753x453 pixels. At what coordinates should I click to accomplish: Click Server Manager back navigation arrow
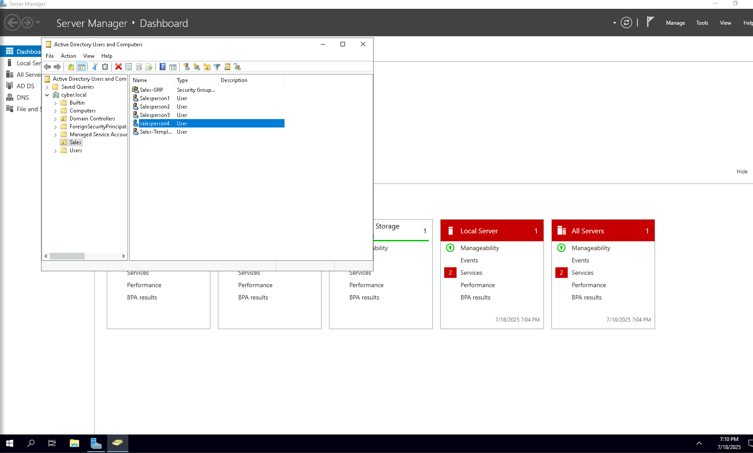(13, 22)
